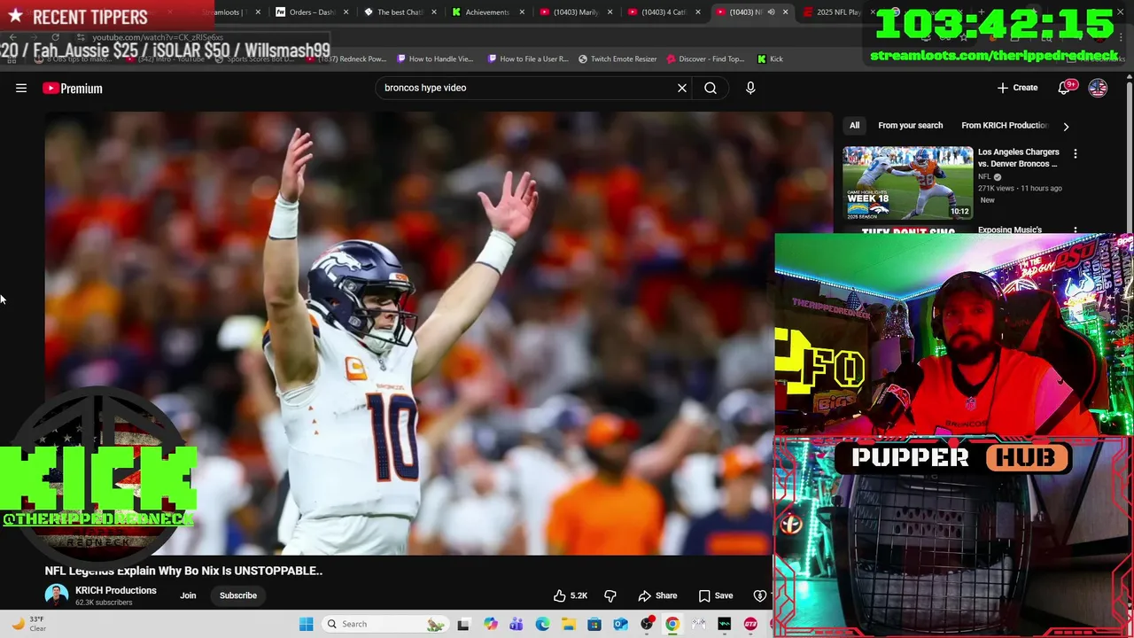Open 'Discover - Find Top...' bookmark

(705, 58)
